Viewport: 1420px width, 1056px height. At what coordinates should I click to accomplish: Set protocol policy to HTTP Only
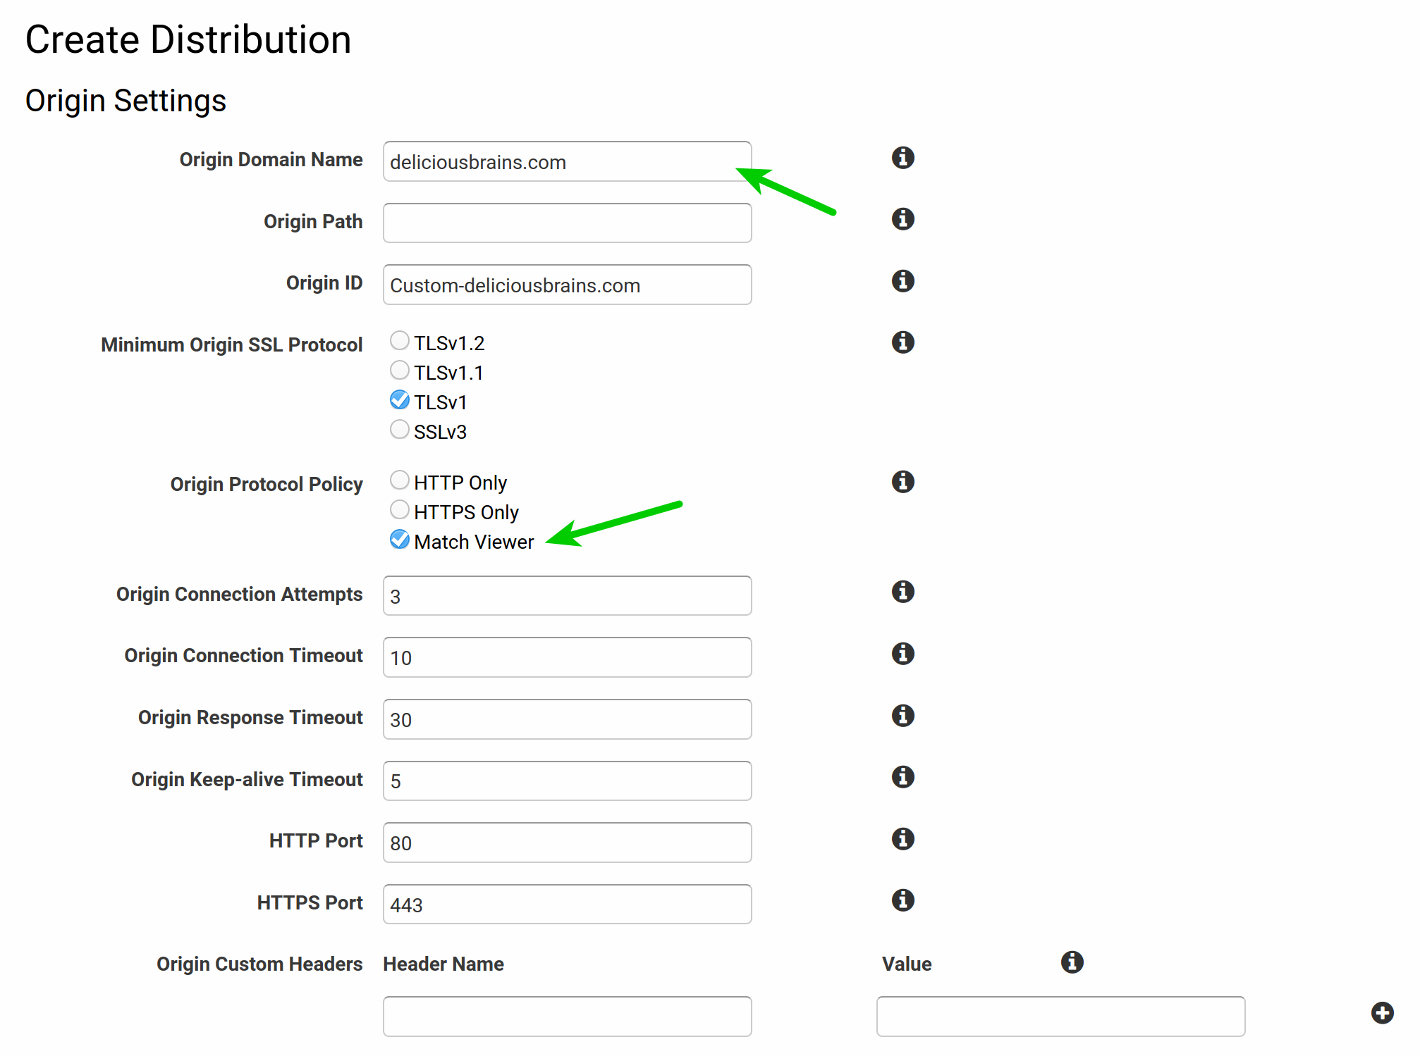[x=399, y=480]
